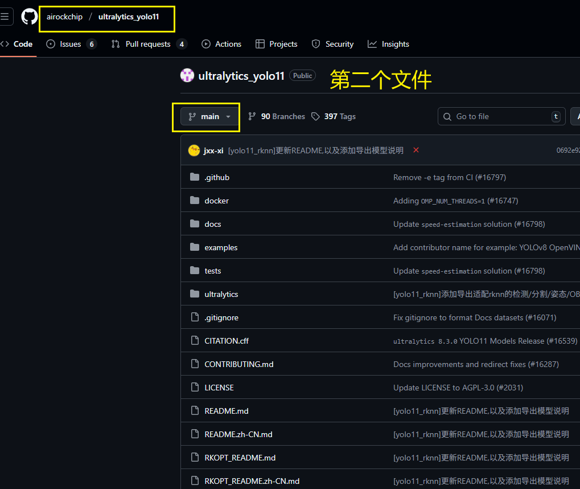Open the docker folder
The width and height of the screenshot is (580, 489).
pyautogui.click(x=216, y=201)
